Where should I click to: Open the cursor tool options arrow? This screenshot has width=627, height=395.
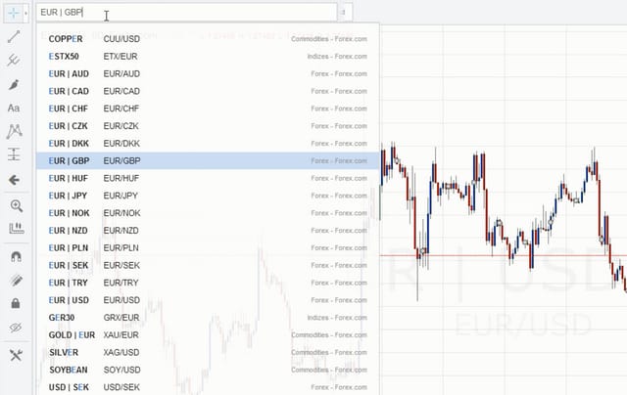click(26, 13)
